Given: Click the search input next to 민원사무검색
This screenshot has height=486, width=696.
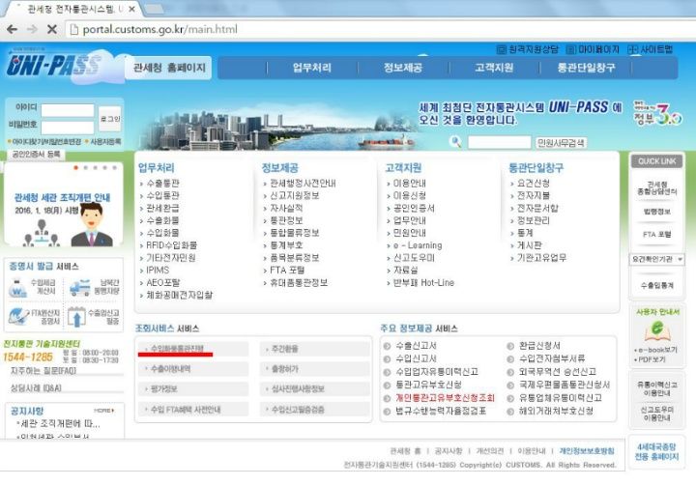Looking at the screenshot, I should coord(499,142).
